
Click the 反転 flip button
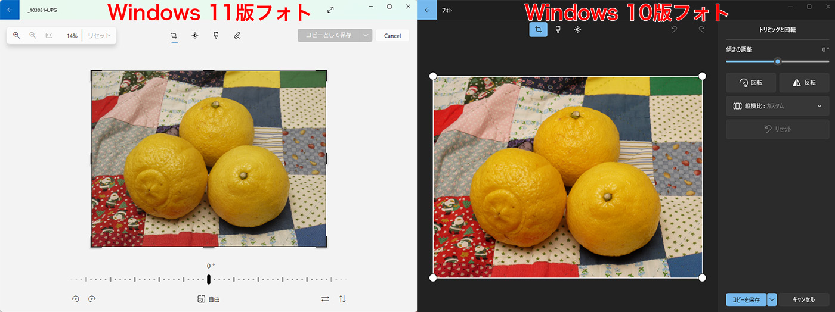[804, 83]
